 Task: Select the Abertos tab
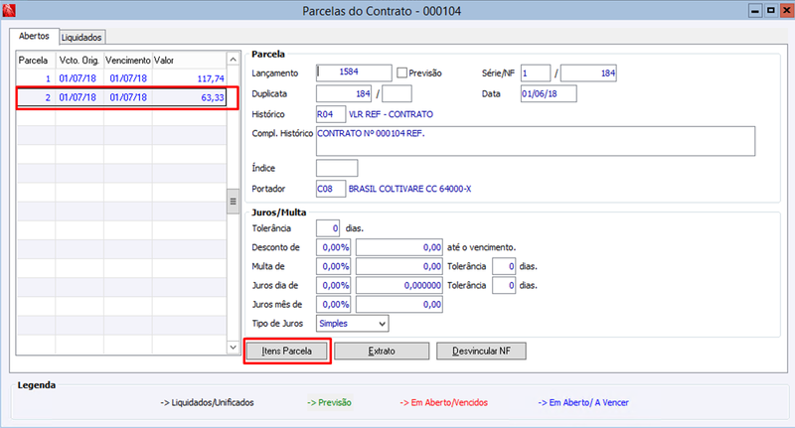point(34,36)
